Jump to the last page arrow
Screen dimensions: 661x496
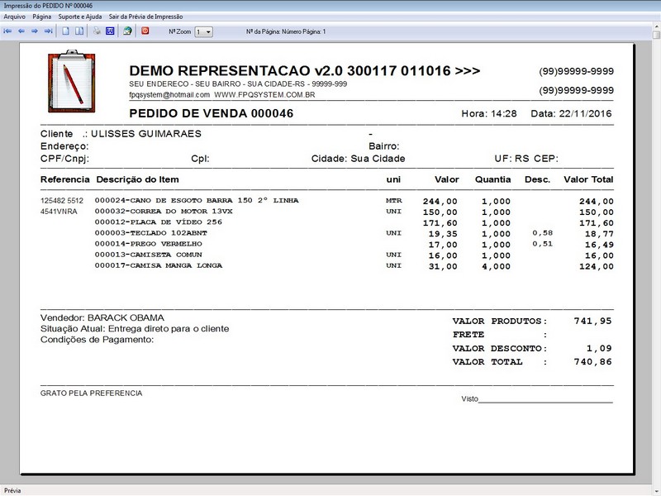click(49, 31)
